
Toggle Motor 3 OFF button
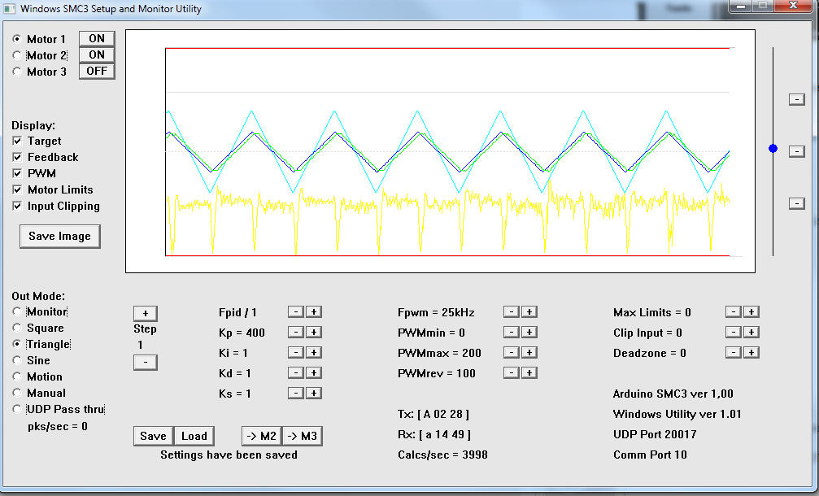point(97,72)
